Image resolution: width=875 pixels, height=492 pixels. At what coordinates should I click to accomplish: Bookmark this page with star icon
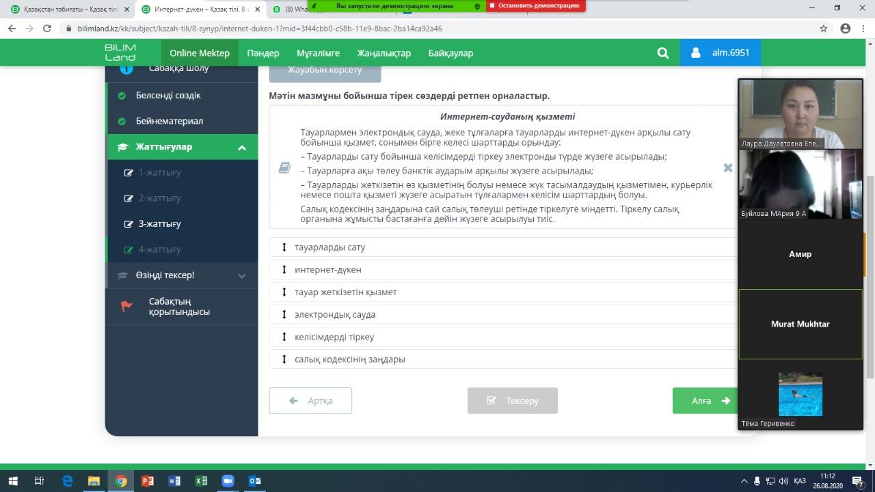click(824, 29)
